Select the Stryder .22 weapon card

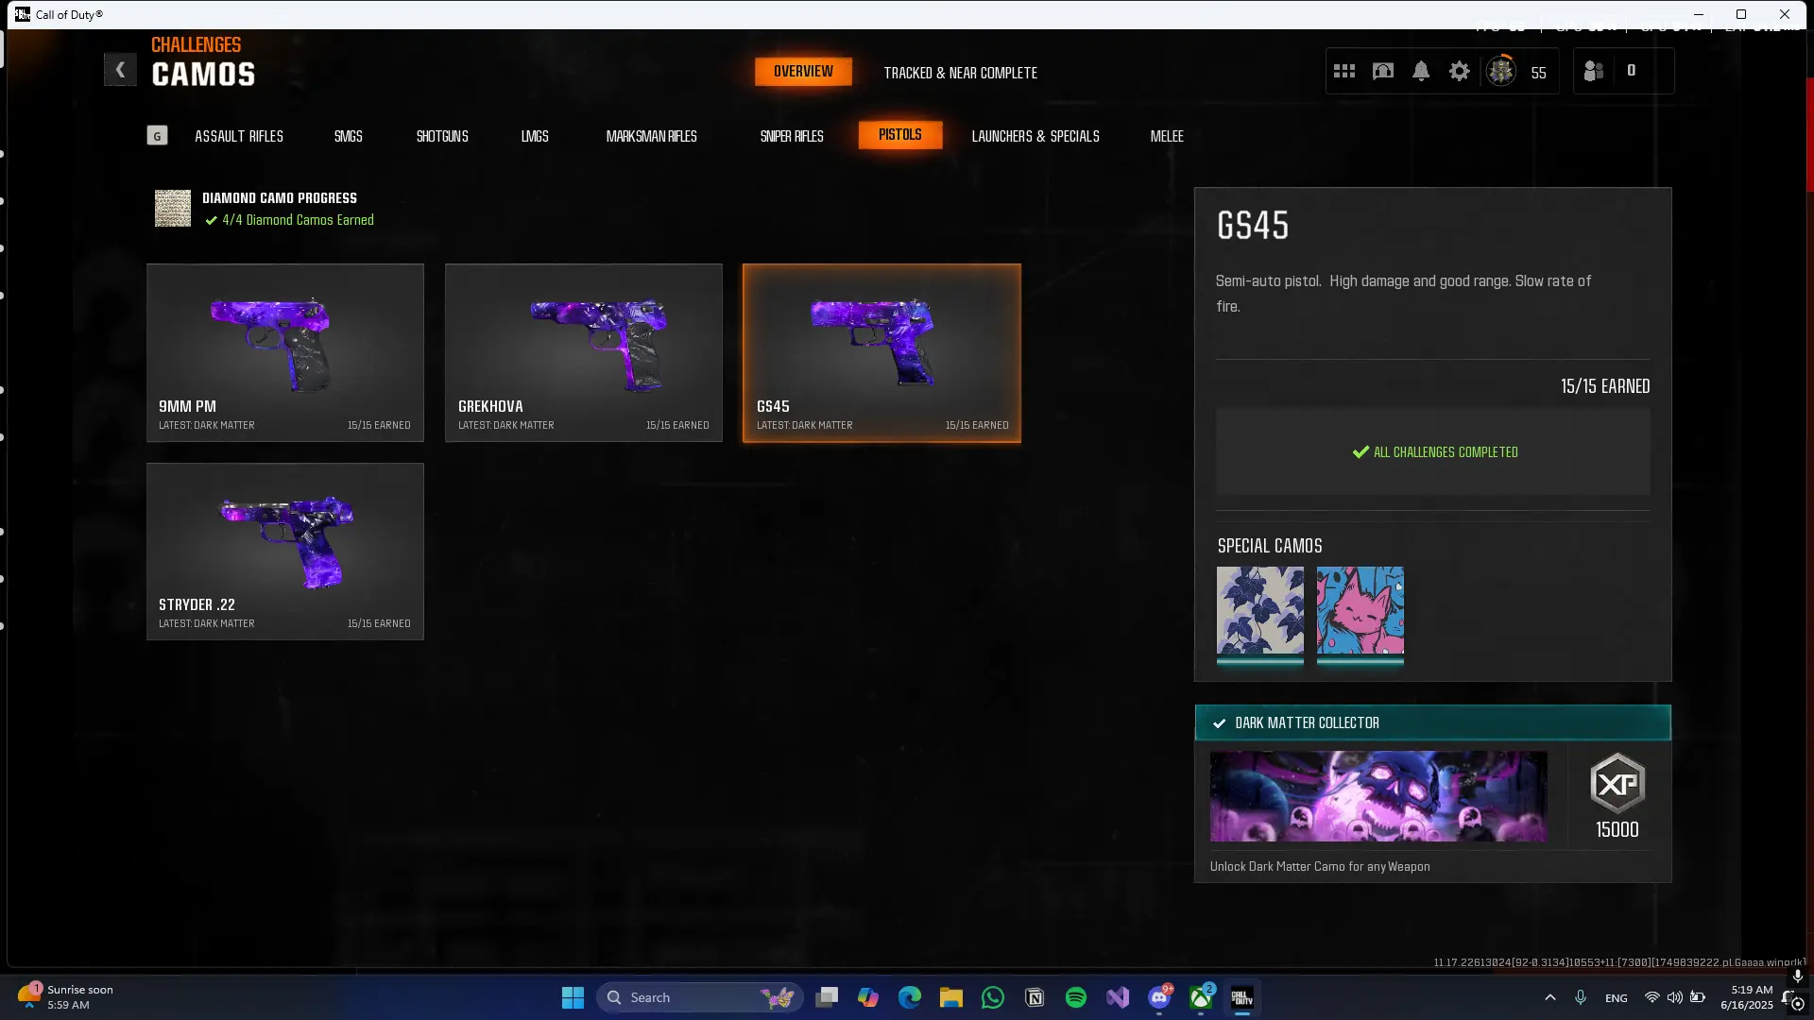(x=285, y=552)
